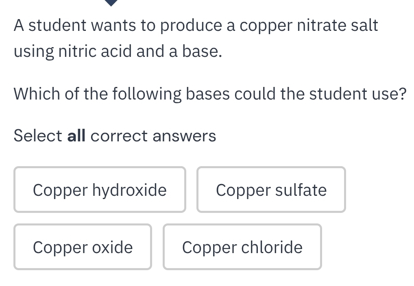Pick the Copper chloride answer box
This screenshot has height=286, width=414.
(242, 247)
